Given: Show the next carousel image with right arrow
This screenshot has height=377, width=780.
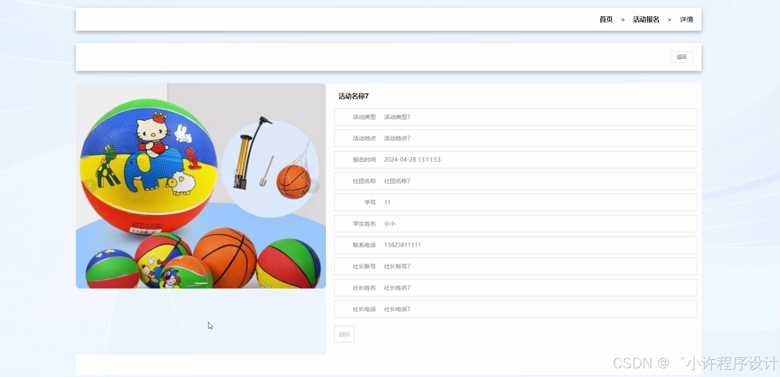Looking at the screenshot, I should point(312,186).
